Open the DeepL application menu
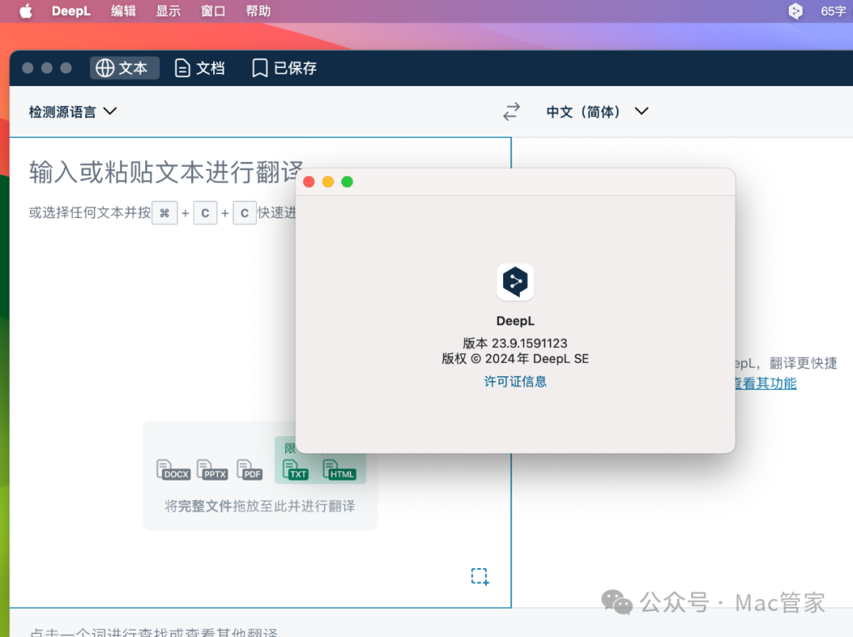This screenshot has height=637, width=853. pyautogui.click(x=71, y=11)
